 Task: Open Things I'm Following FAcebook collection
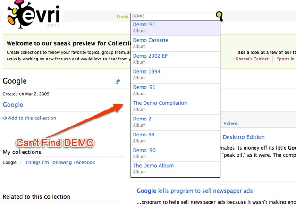pyautogui.click(x=60, y=162)
